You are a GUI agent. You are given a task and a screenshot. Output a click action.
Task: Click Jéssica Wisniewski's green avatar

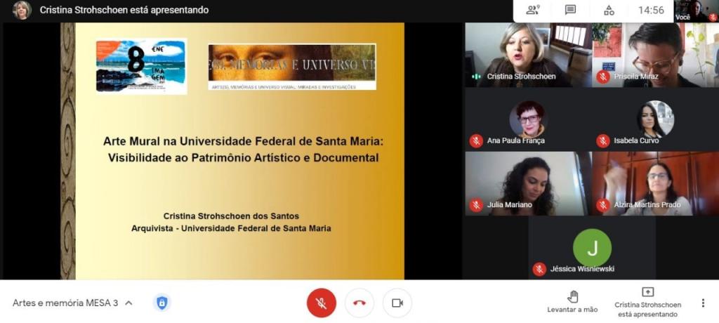pyautogui.click(x=592, y=248)
